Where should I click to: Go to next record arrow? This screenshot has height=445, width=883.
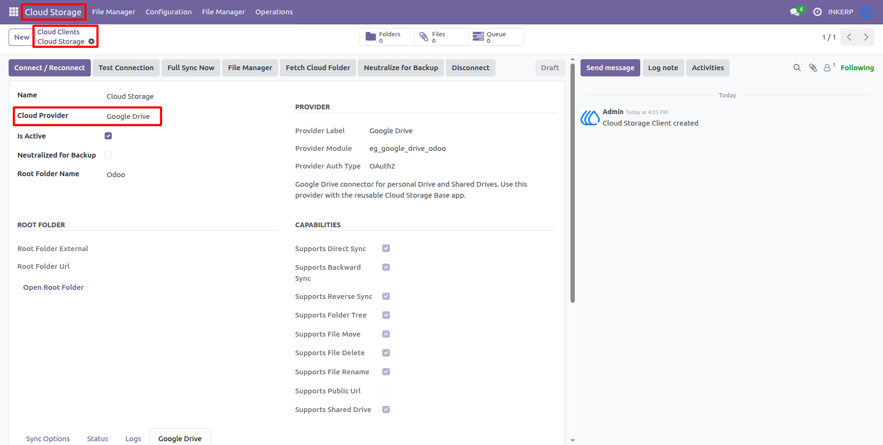coord(866,37)
